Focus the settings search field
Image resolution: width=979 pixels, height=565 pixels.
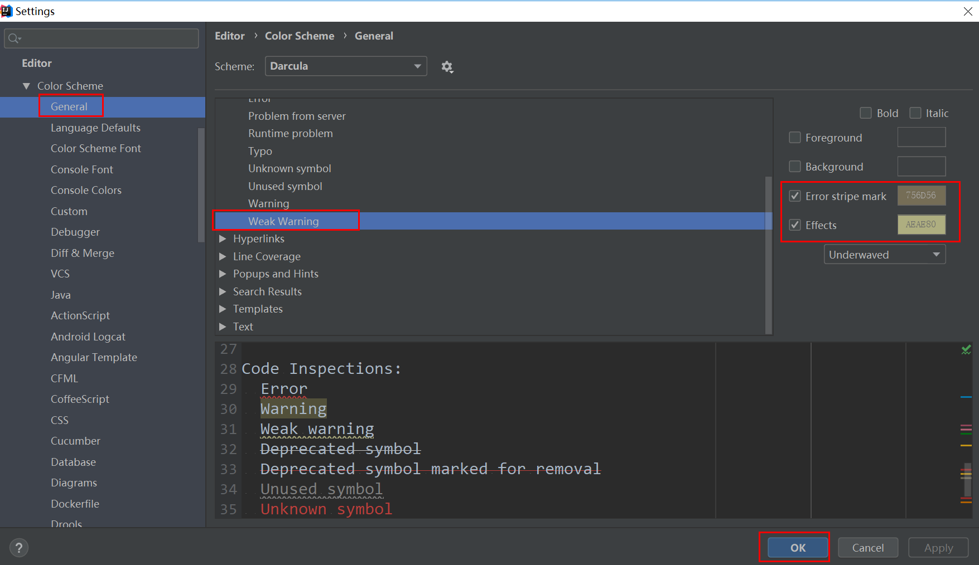point(102,38)
